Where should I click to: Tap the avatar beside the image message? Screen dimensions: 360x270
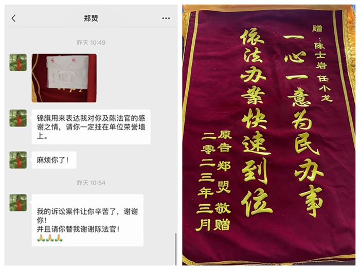(x=18, y=62)
